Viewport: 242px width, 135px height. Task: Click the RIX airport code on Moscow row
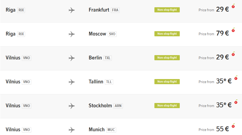coord(21,34)
